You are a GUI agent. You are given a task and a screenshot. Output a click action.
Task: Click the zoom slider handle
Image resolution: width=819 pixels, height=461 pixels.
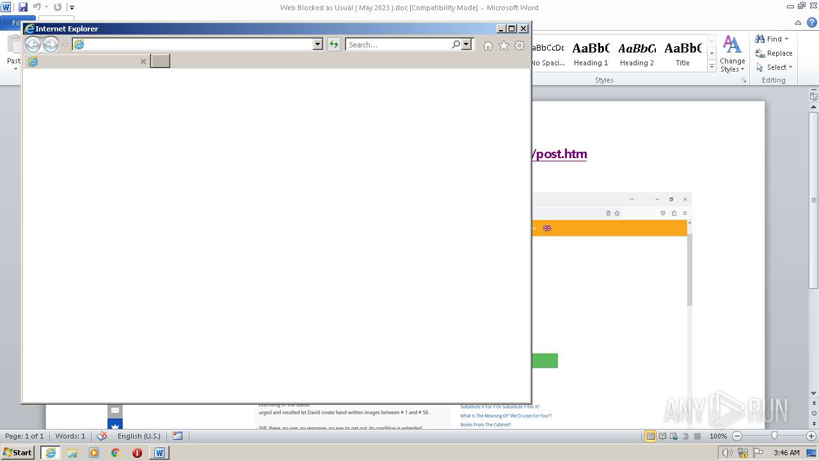[x=774, y=436]
